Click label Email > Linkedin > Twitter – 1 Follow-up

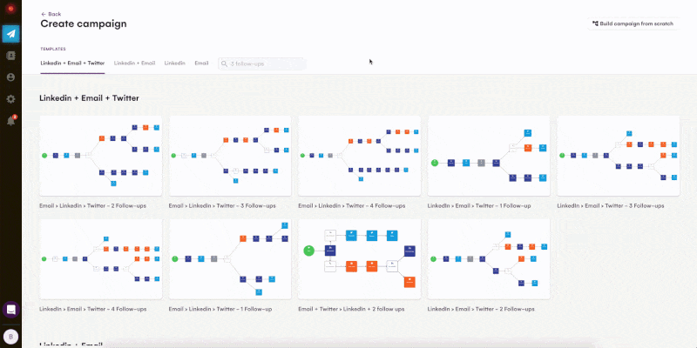pos(220,309)
